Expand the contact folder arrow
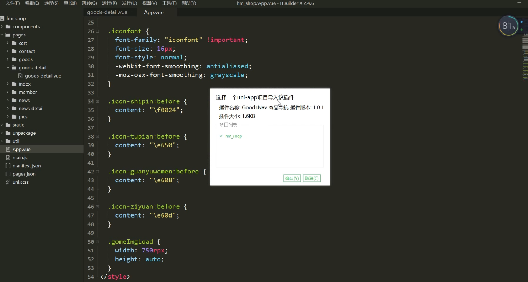This screenshot has height=282, width=528. coord(8,51)
